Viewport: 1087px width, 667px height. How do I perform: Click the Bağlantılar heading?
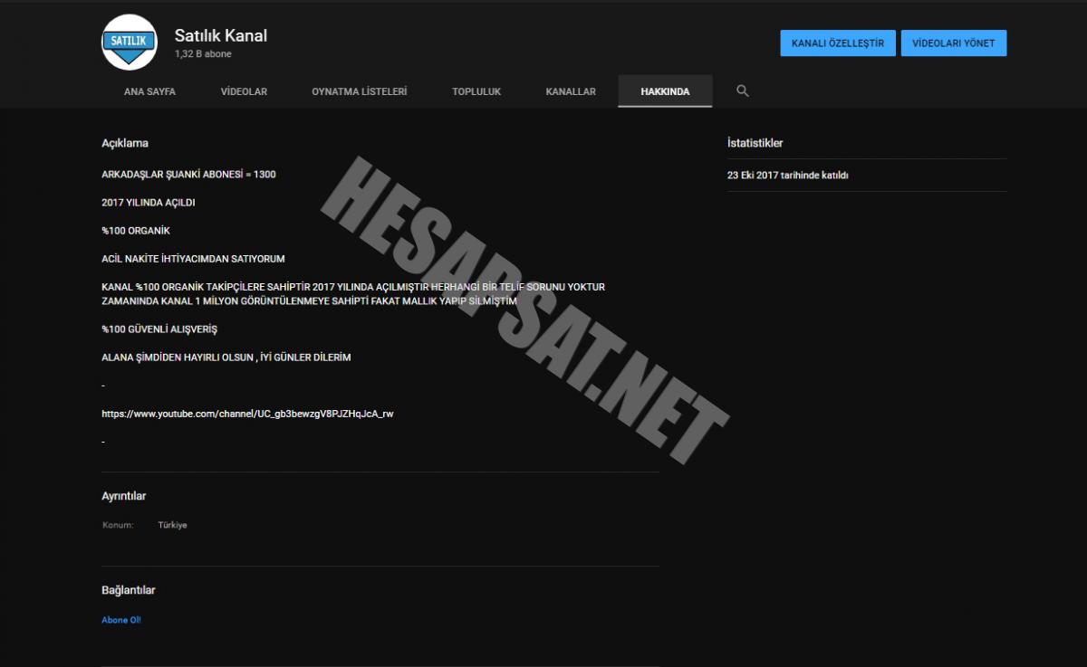point(129,590)
